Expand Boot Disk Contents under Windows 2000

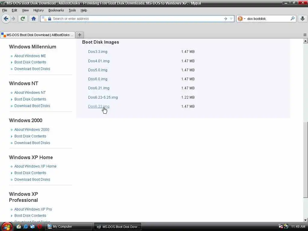coord(30,136)
